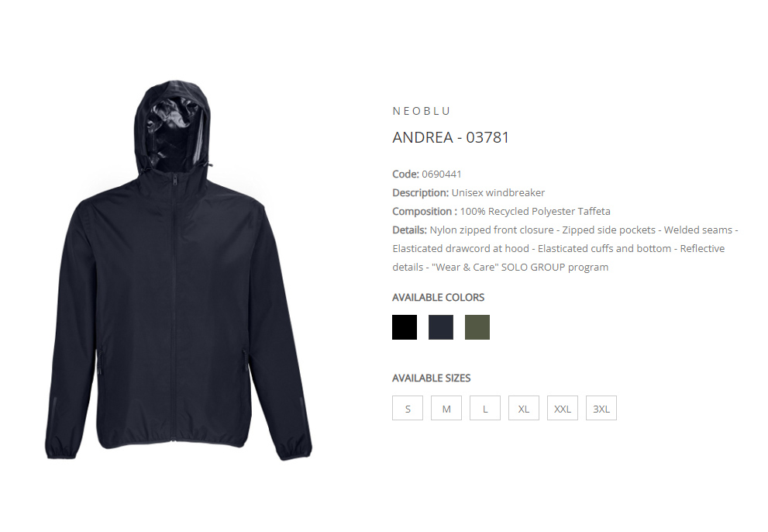Select the 3XL size option

tap(601, 409)
